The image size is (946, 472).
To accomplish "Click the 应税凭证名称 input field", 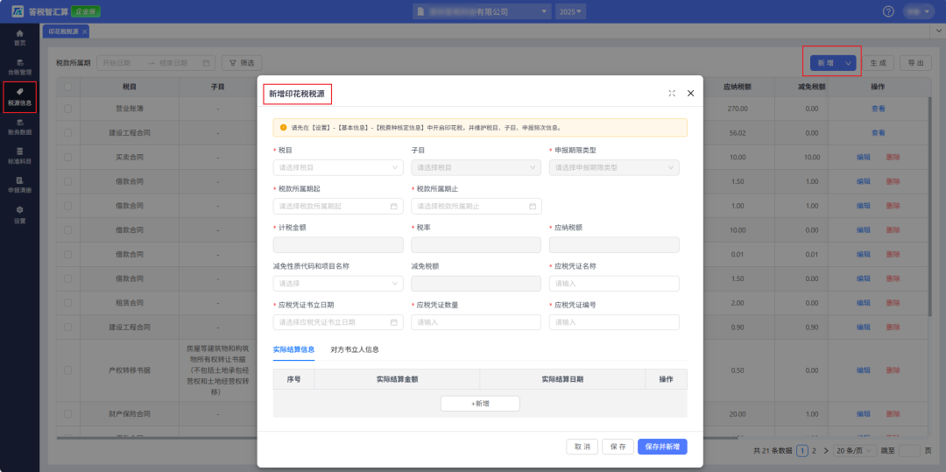I will [x=614, y=284].
